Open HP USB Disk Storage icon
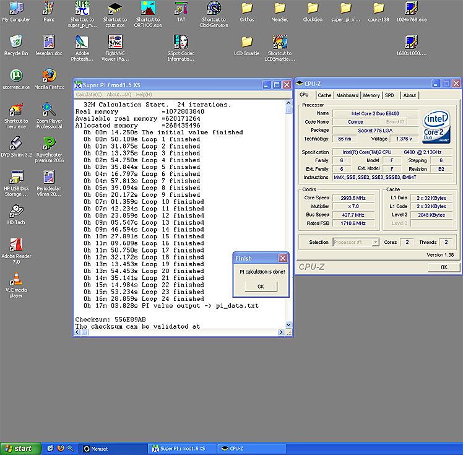Image resolution: width=463 pixels, height=455 pixels. pos(16,183)
